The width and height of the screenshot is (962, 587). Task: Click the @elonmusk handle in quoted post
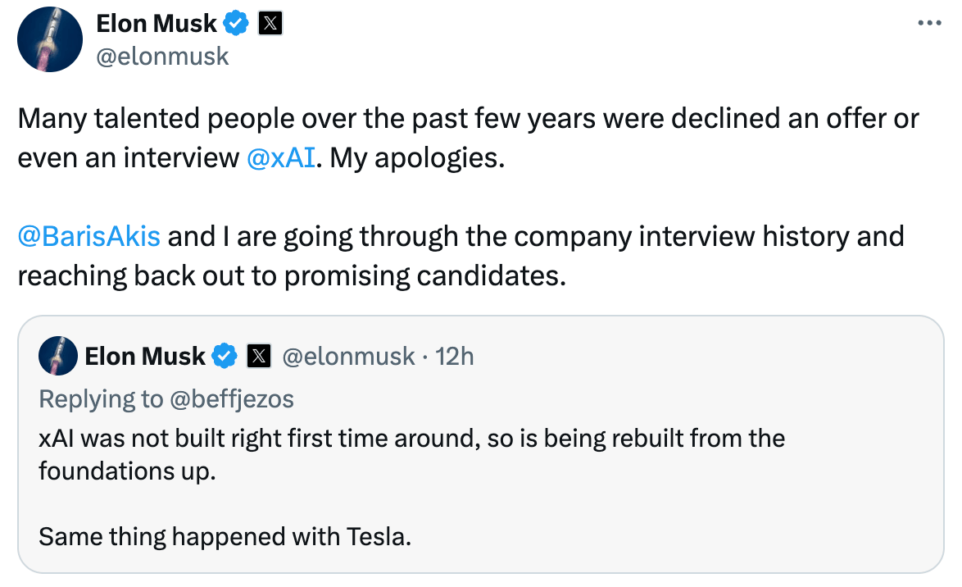tap(348, 357)
